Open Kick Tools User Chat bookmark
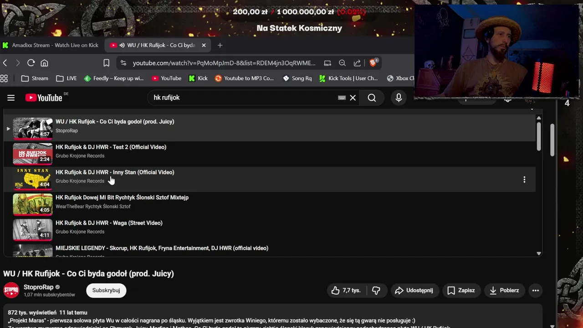The height and width of the screenshot is (328, 583). tap(348, 78)
